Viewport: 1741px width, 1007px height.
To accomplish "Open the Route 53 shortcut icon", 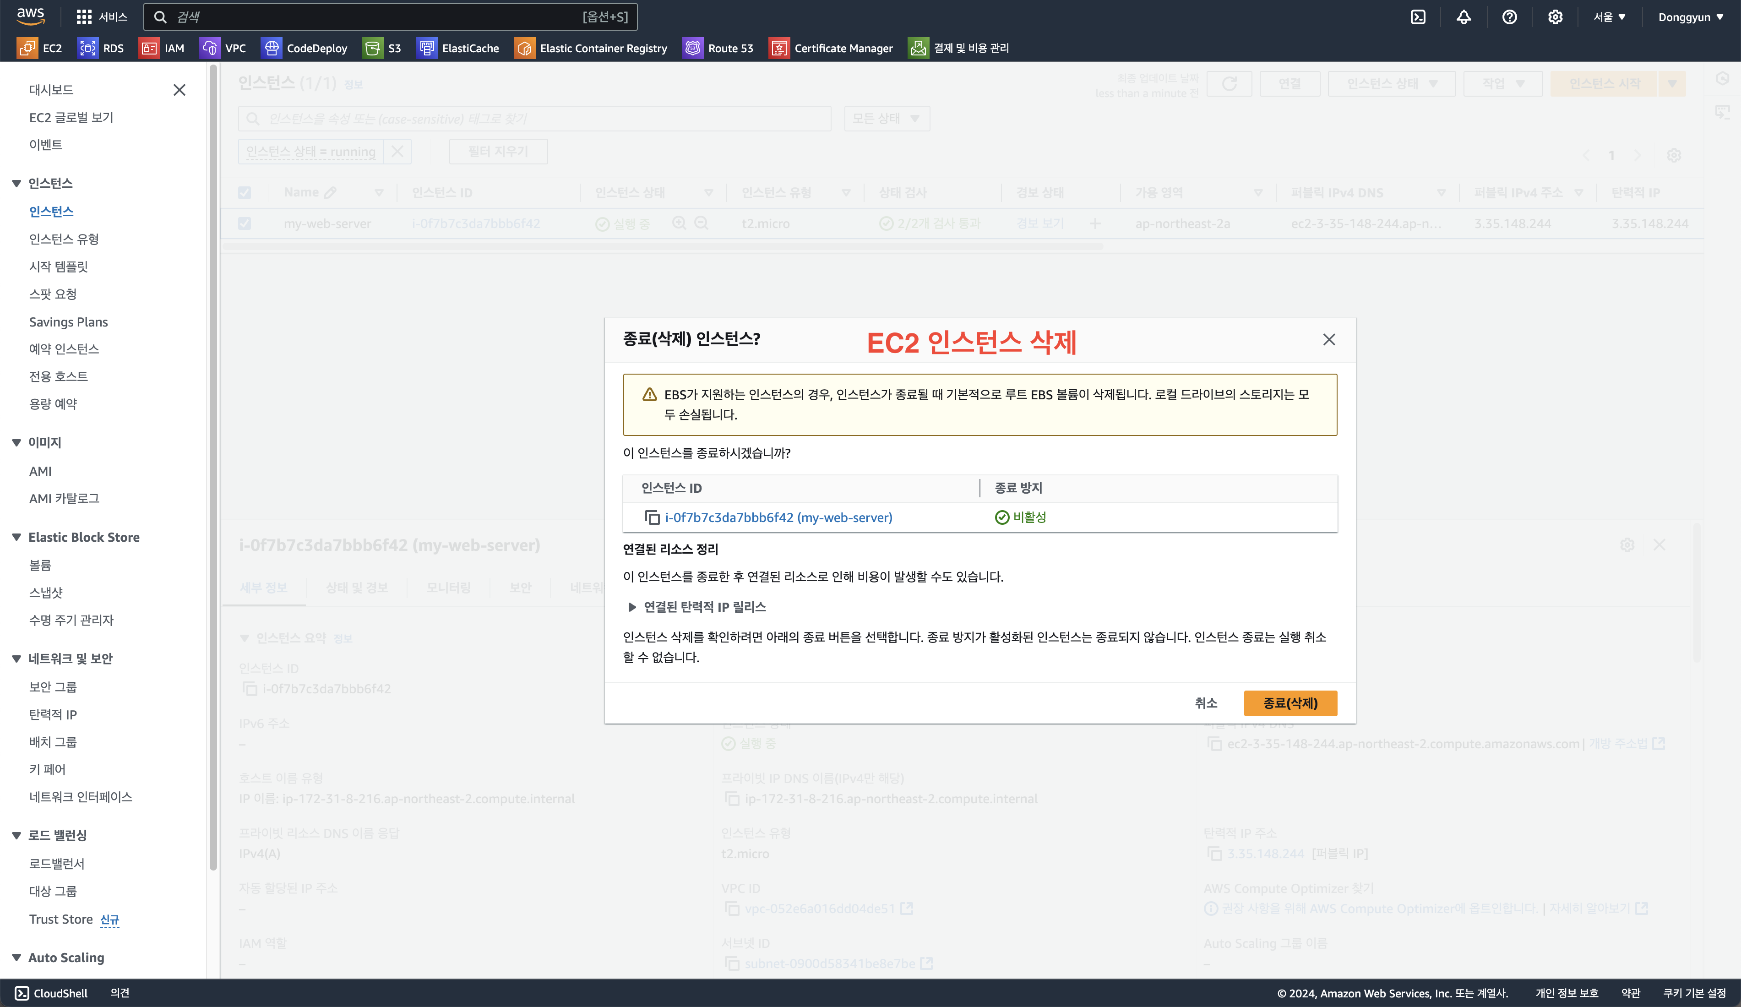I will [692, 48].
